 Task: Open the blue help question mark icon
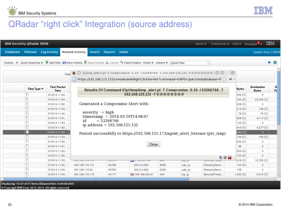click(x=275, y=62)
